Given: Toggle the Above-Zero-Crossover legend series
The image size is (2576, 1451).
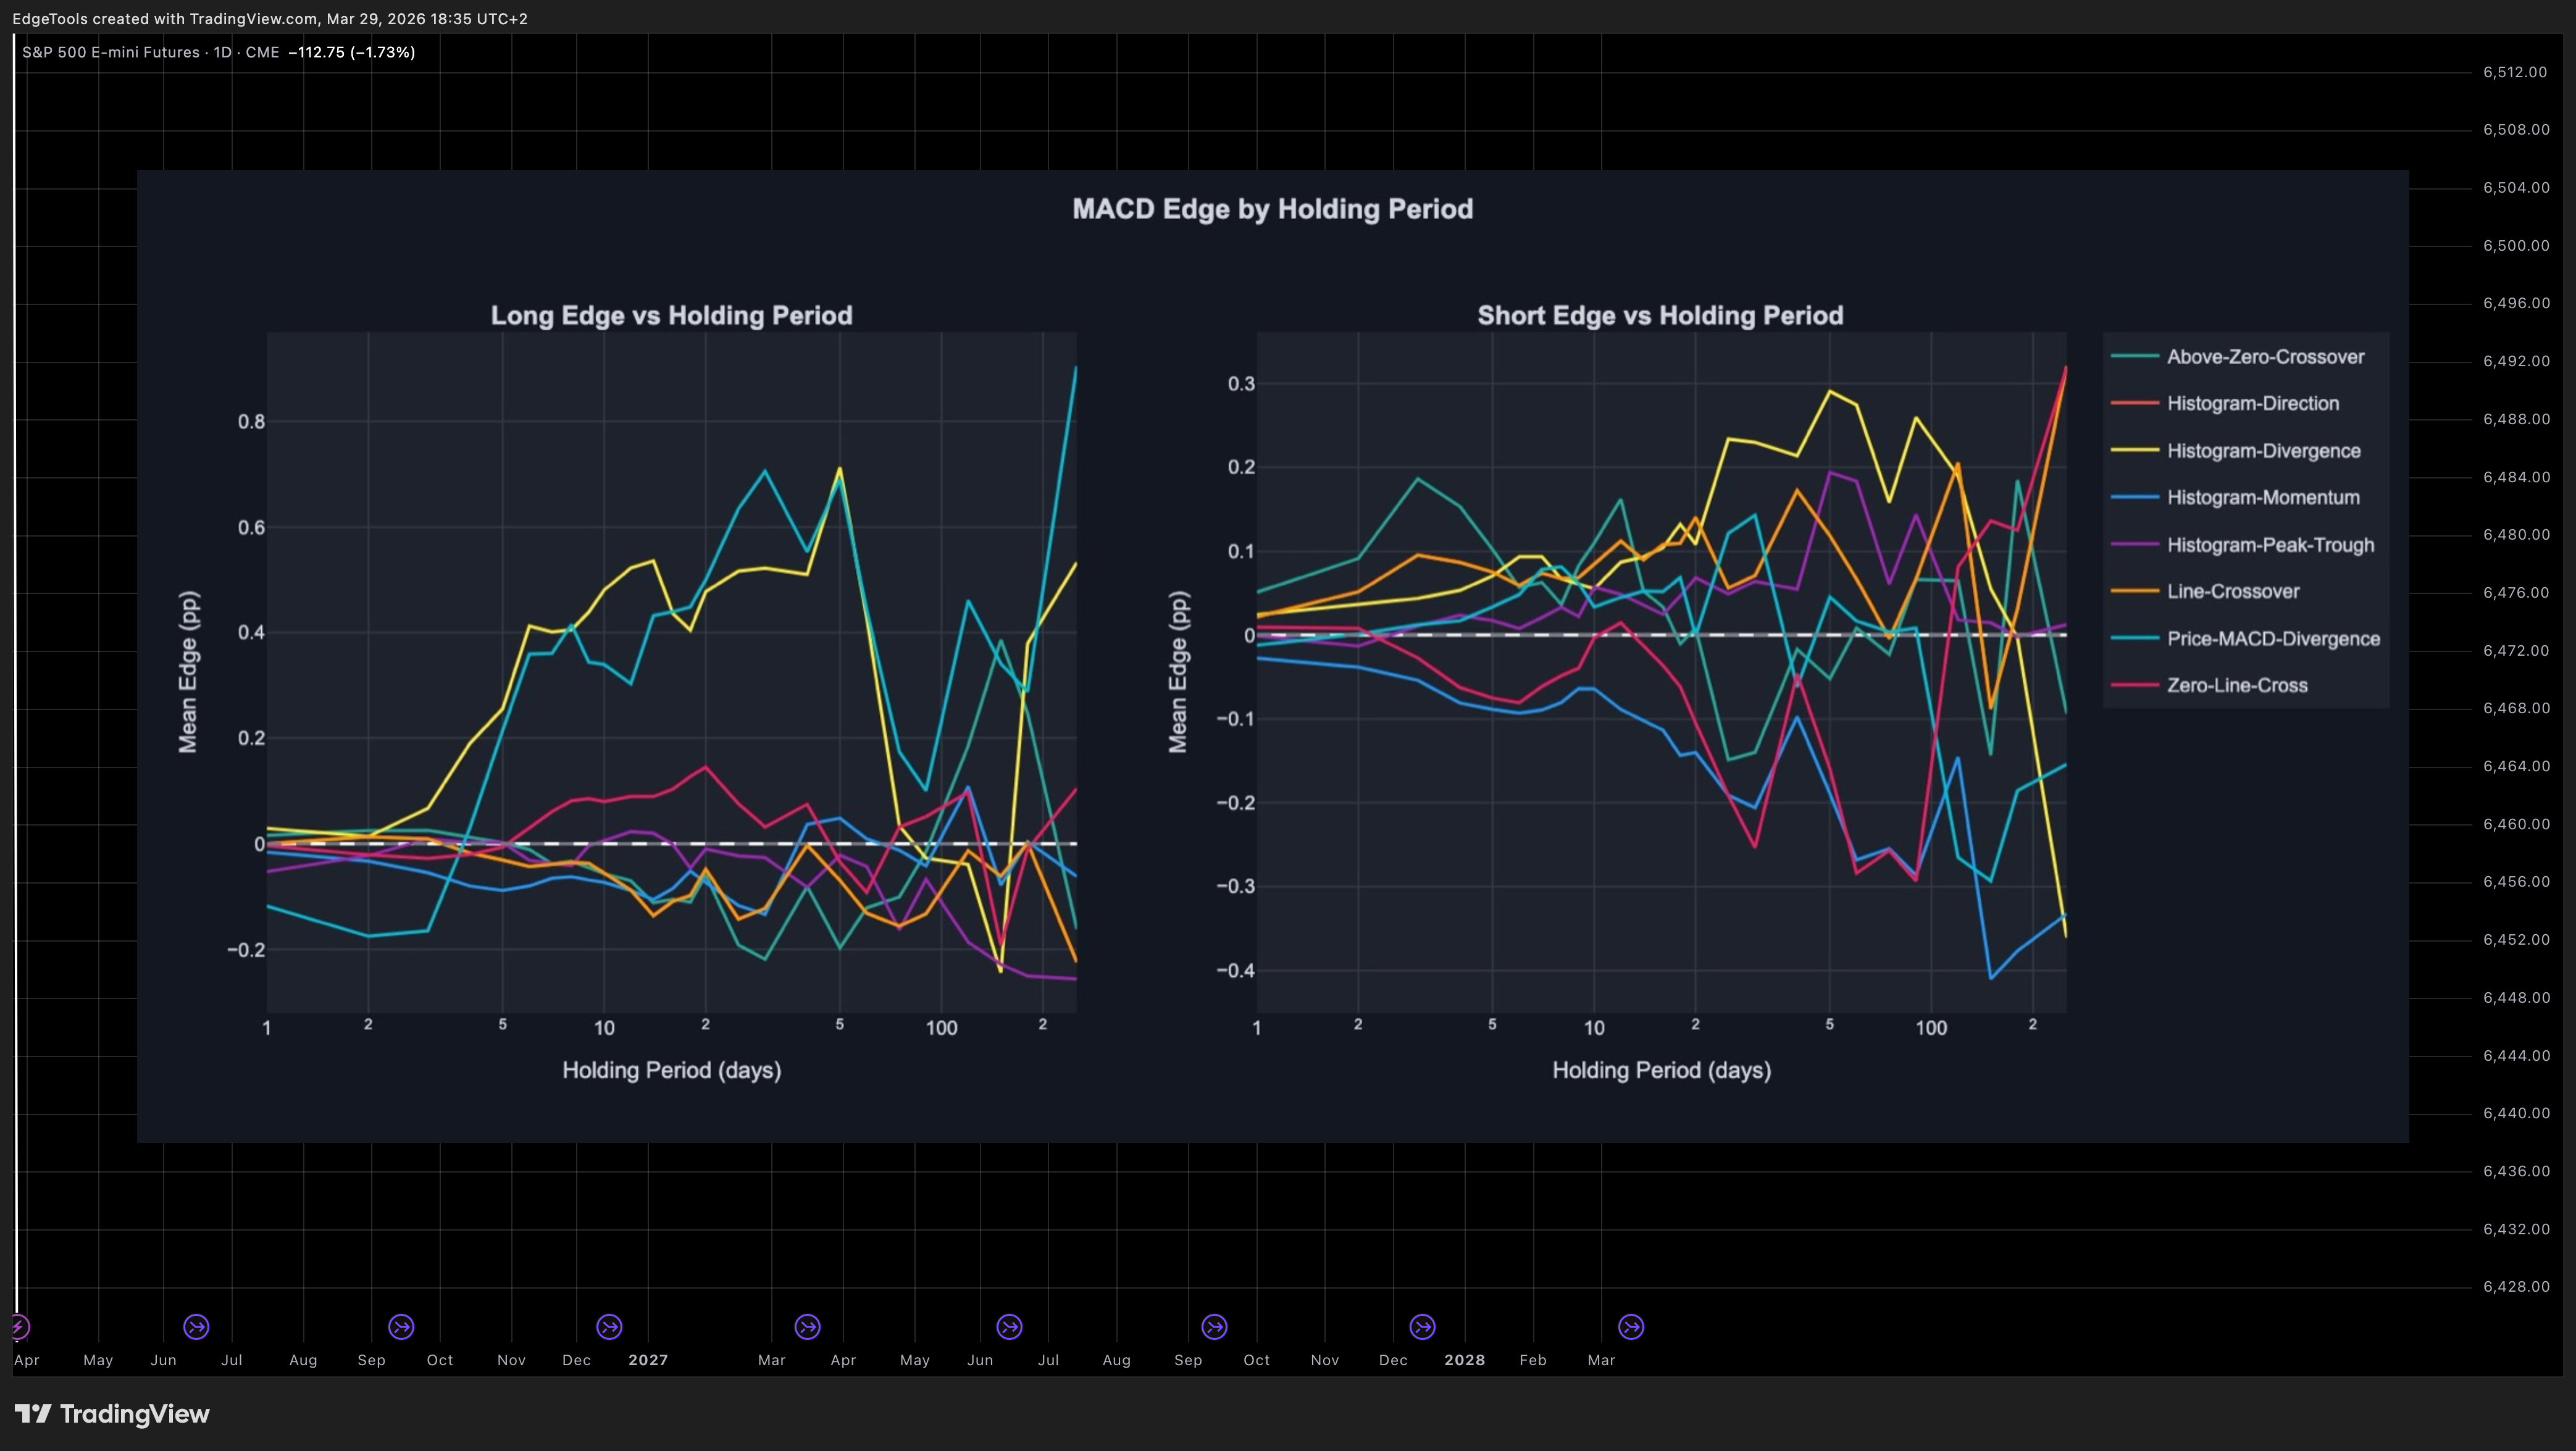Looking at the screenshot, I should (x=2238, y=357).
